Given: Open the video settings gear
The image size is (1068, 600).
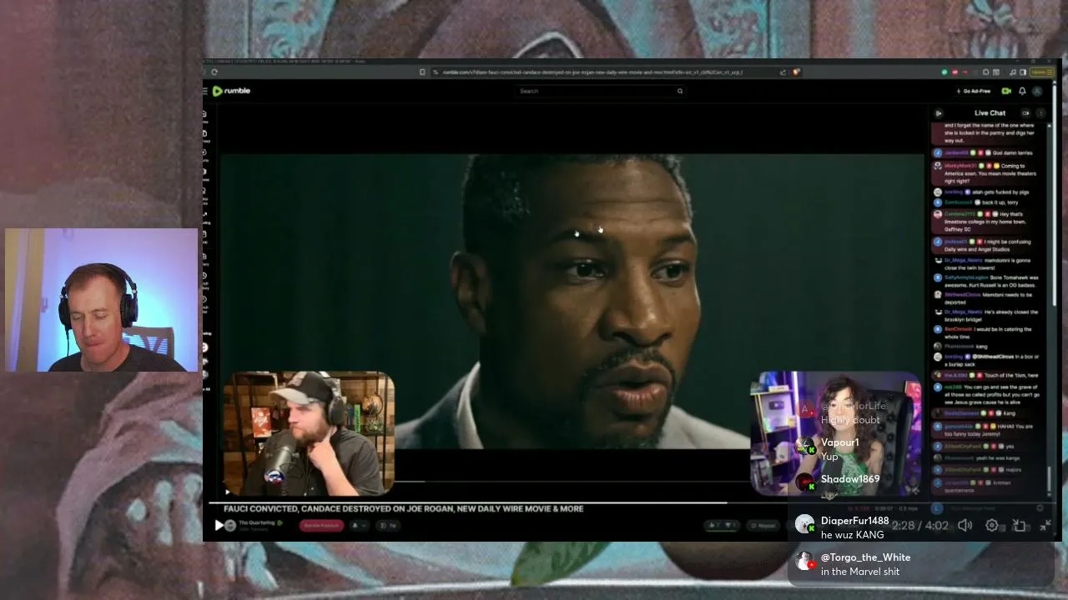Looking at the screenshot, I should pyautogui.click(x=992, y=525).
